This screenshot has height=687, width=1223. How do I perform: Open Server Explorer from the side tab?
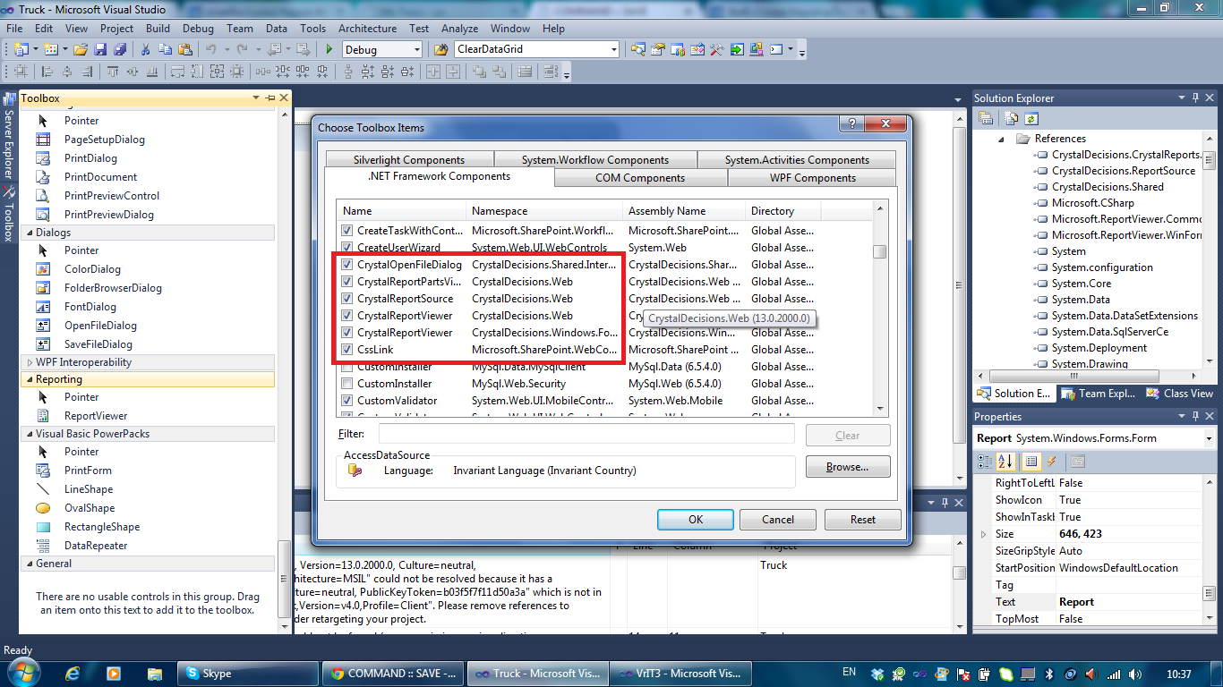coord(9,136)
